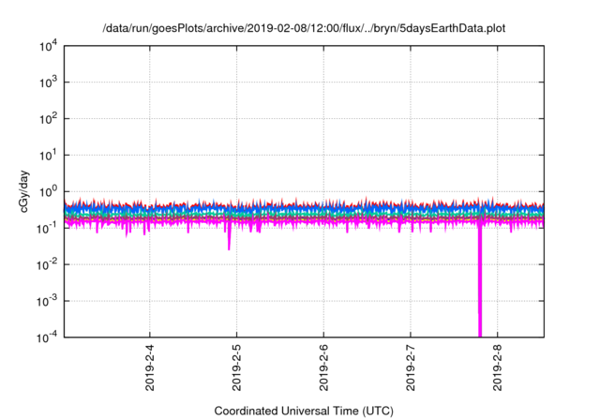600x420 pixels.
Task: Click the 10^-2 y-axis tick label
Action: (47, 264)
